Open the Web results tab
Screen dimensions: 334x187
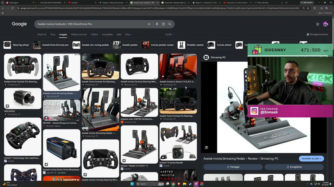pos(119,35)
